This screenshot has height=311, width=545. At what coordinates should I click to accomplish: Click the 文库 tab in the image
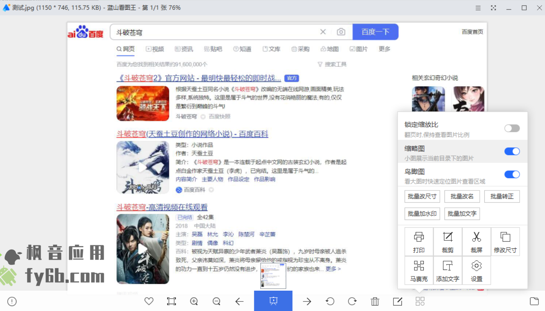coord(271,49)
